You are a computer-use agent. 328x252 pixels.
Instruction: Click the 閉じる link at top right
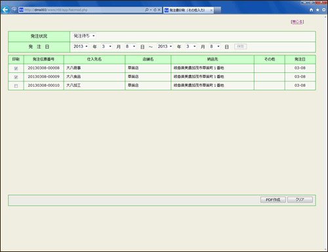point(297,22)
